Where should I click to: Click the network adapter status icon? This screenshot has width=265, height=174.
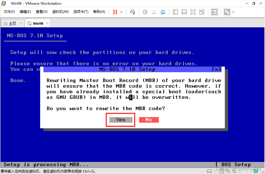[228, 171]
